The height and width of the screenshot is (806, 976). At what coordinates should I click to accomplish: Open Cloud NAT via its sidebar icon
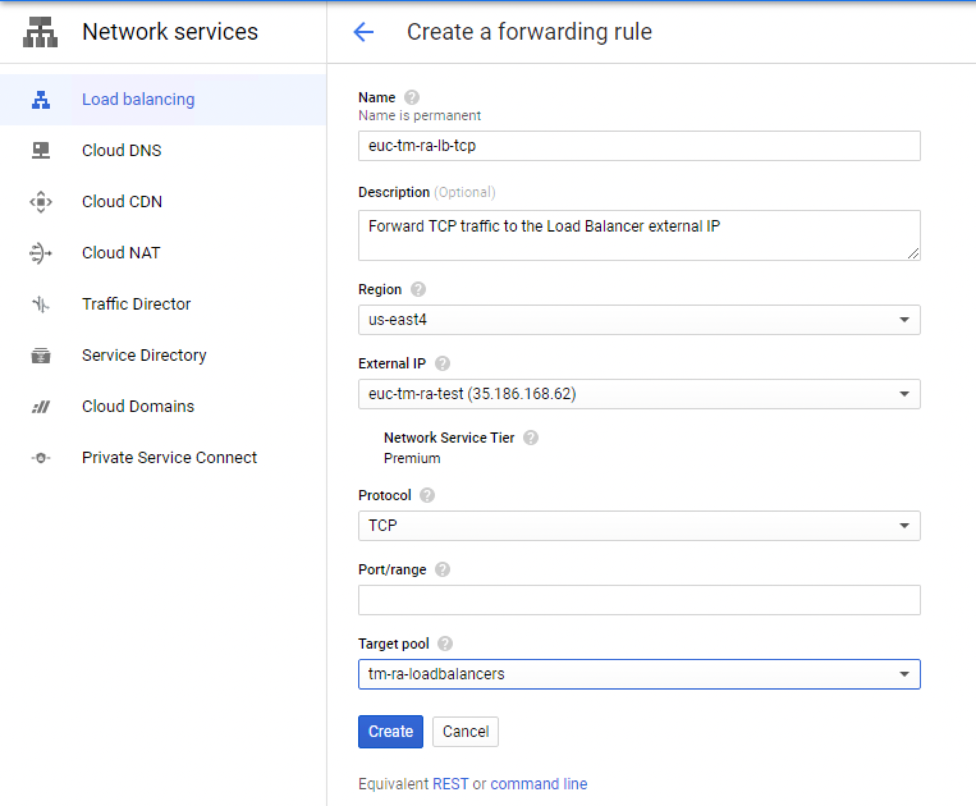(41, 253)
